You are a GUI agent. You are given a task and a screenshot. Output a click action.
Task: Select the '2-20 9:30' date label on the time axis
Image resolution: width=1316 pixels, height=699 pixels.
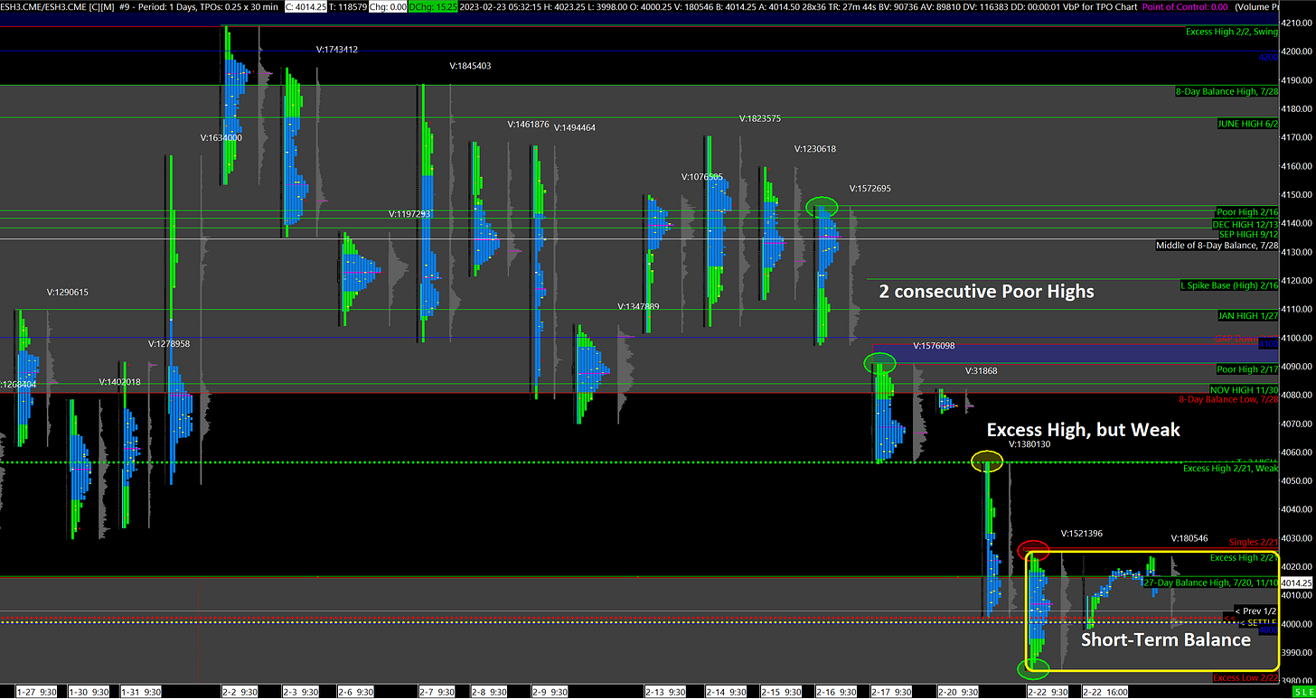pos(957,692)
